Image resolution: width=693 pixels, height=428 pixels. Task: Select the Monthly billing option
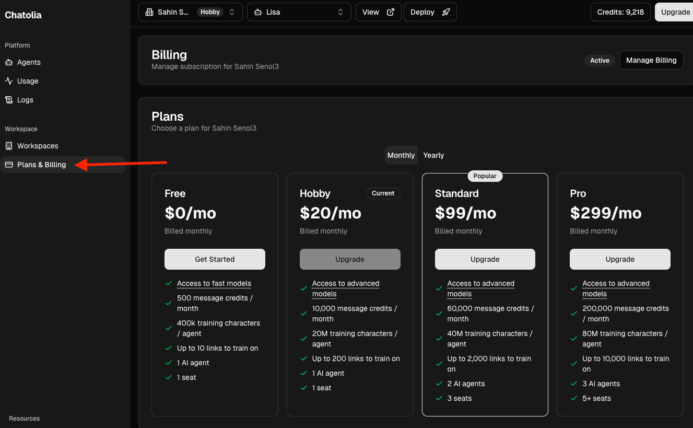(401, 155)
